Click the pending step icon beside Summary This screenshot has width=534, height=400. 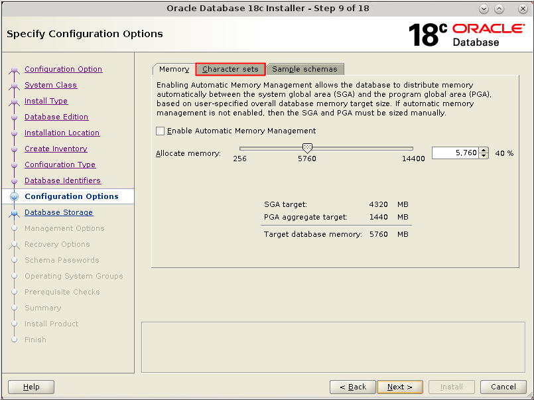click(x=15, y=308)
